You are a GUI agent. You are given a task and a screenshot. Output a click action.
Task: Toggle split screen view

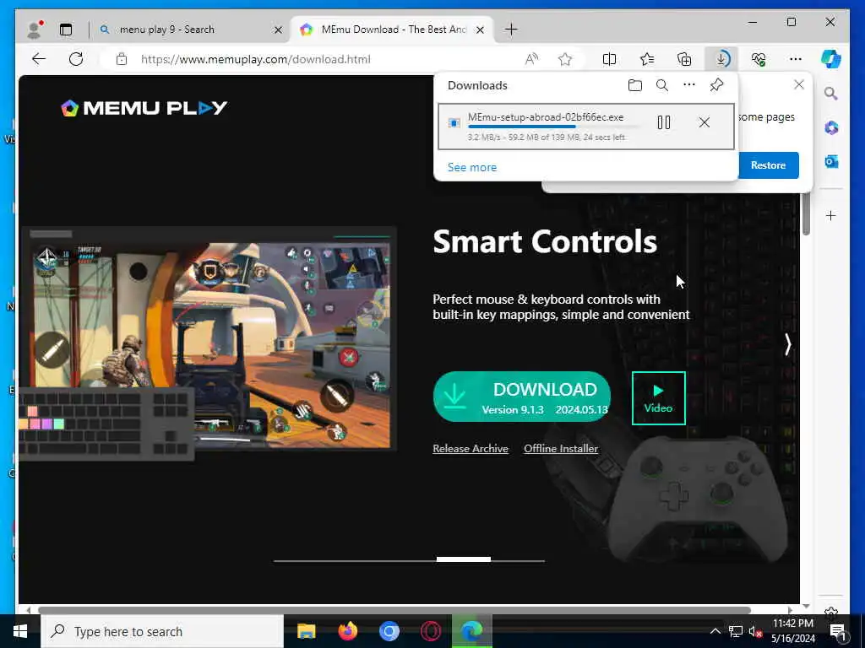[x=610, y=59]
